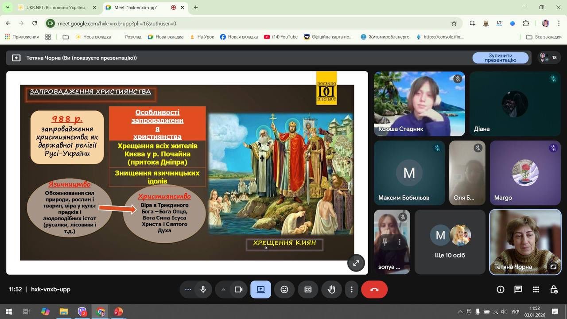This screenshot has height=319, width=567.
Task: Turn on closed captions
Action: [x=308, y=289]
